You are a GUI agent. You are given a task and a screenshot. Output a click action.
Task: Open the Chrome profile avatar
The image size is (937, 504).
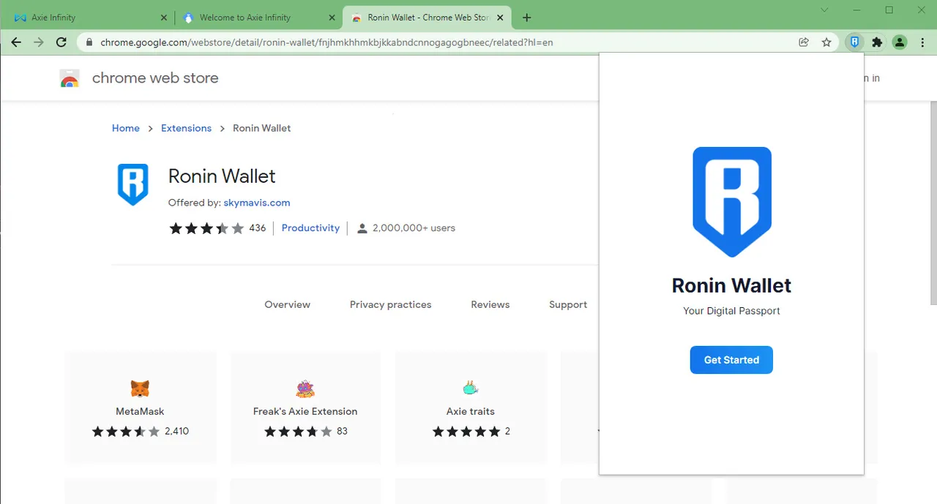click(x=900, y=42)
